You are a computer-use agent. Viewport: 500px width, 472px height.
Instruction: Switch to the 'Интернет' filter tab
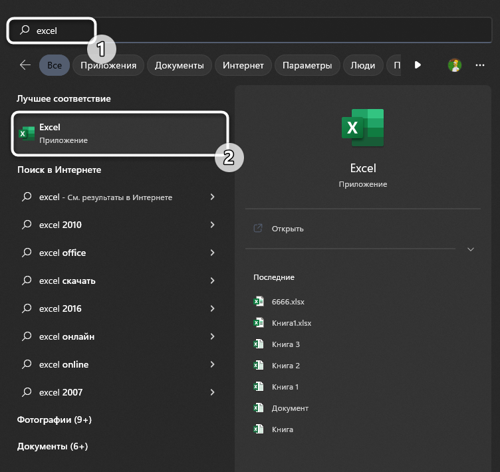click(x=243, y=65)
